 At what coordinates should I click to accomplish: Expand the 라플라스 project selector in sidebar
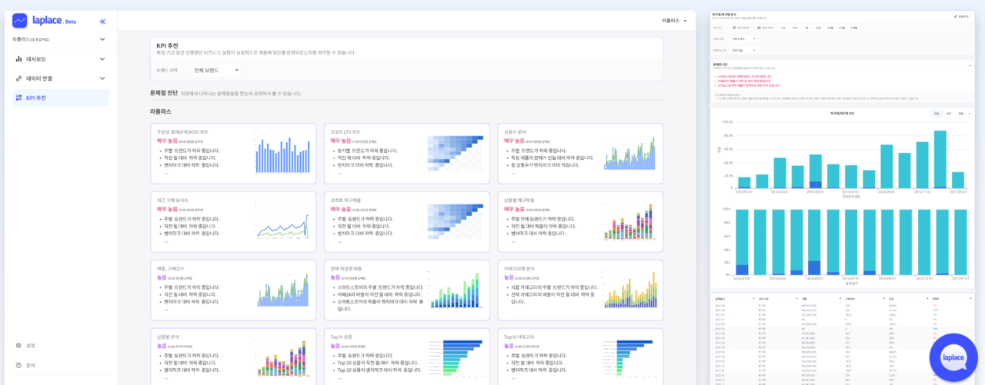(x=102, y=38)
